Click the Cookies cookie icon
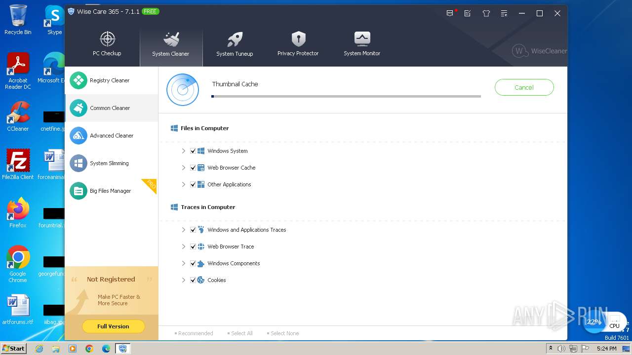 (x=201, y=280)
